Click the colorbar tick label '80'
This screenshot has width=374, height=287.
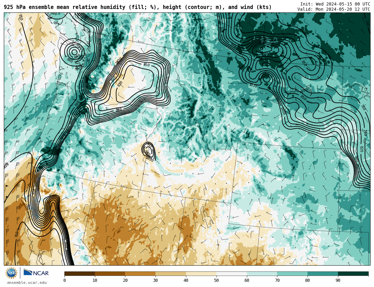click(x=308, y=280)
